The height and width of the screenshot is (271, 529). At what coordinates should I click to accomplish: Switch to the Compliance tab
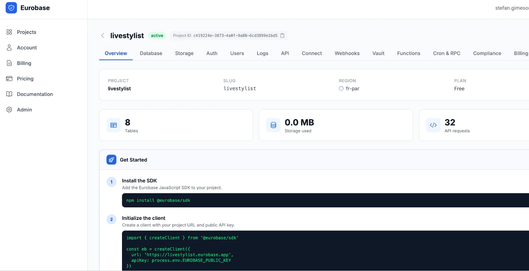pyautogui.click(x=487, y=53)
